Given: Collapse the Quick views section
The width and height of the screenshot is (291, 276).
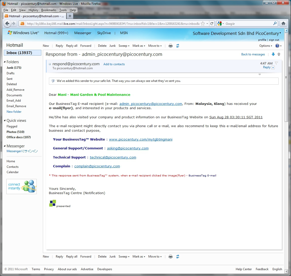Looking at the screenshot, I should [x=5, y=120].
